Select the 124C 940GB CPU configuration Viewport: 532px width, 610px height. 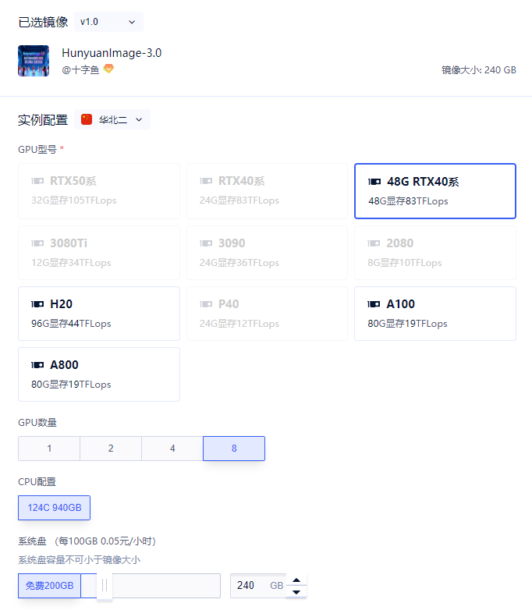pos(54,508)
